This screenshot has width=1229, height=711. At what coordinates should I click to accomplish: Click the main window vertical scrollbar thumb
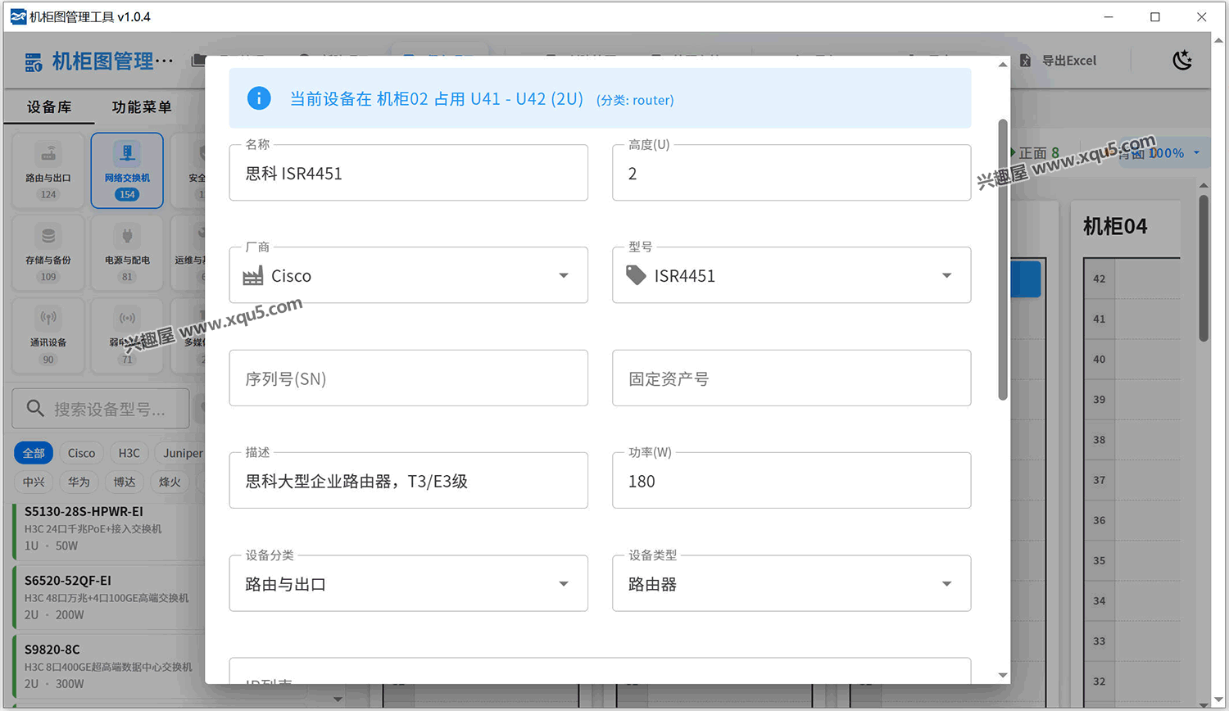[1204, 267]
